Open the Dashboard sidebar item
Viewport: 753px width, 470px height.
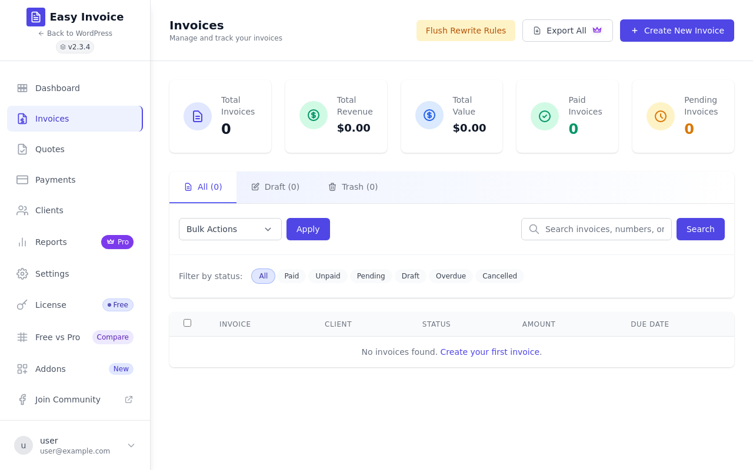pyautogui.click(x=75, y=88)
